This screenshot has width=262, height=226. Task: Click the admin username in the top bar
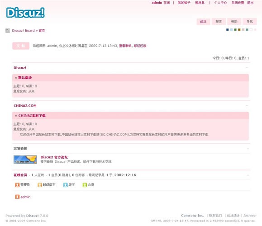coord(157,3)
